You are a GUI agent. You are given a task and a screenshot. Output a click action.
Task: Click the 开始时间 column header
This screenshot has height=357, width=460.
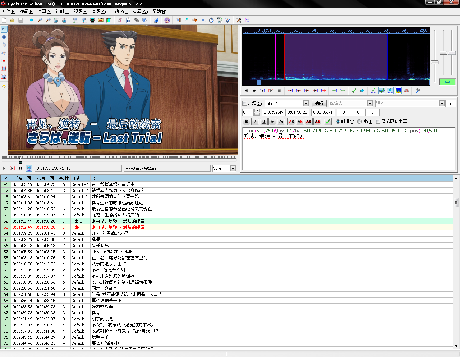click(x=22, y=178)
